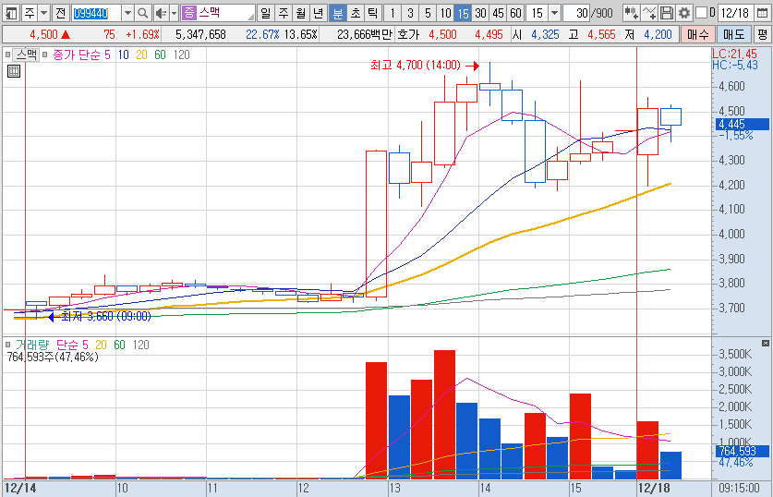Set the interval to 30 minutes

click(480, 13)
